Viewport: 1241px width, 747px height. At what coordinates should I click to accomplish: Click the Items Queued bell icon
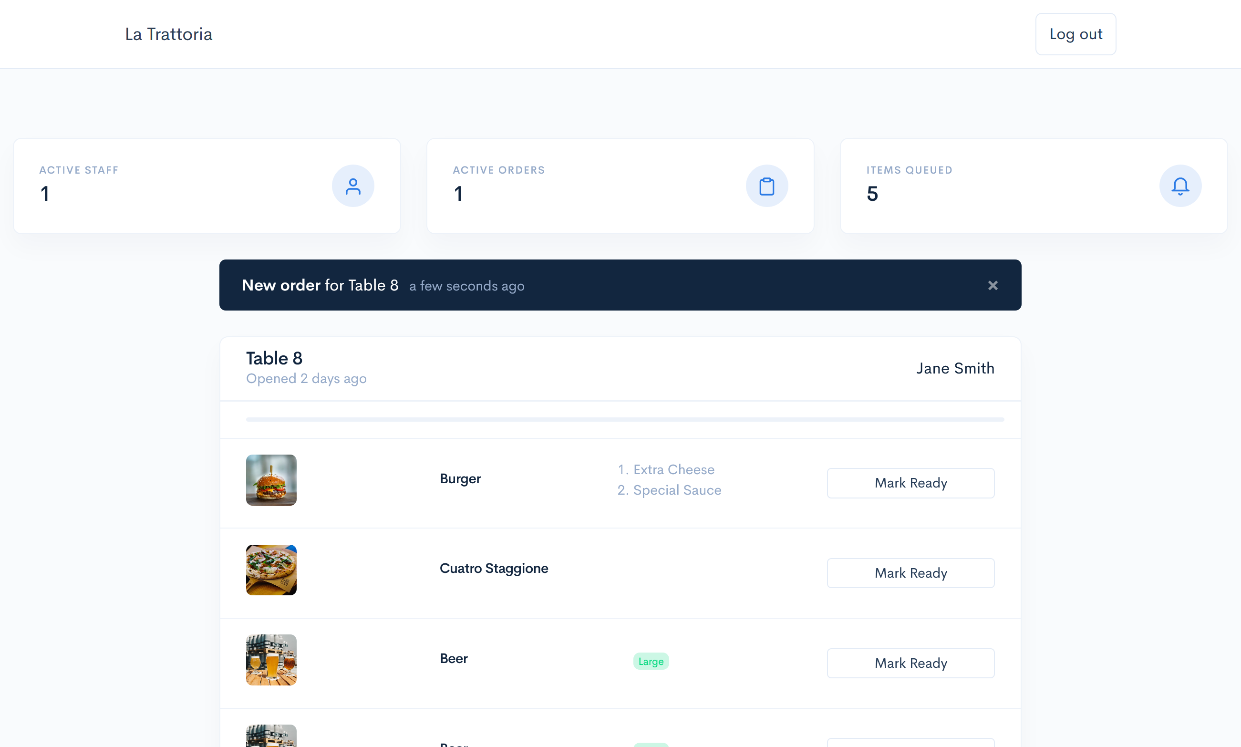1180,186
